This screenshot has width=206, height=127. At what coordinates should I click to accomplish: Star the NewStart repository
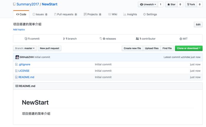pyautogui.click(x=171, y=4)
